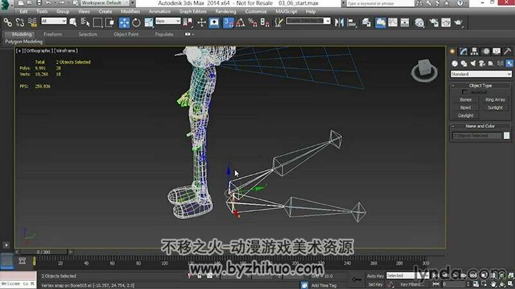515x289 pixels.
Task: Open object color swatch in Name and Color
Action: 507,136
